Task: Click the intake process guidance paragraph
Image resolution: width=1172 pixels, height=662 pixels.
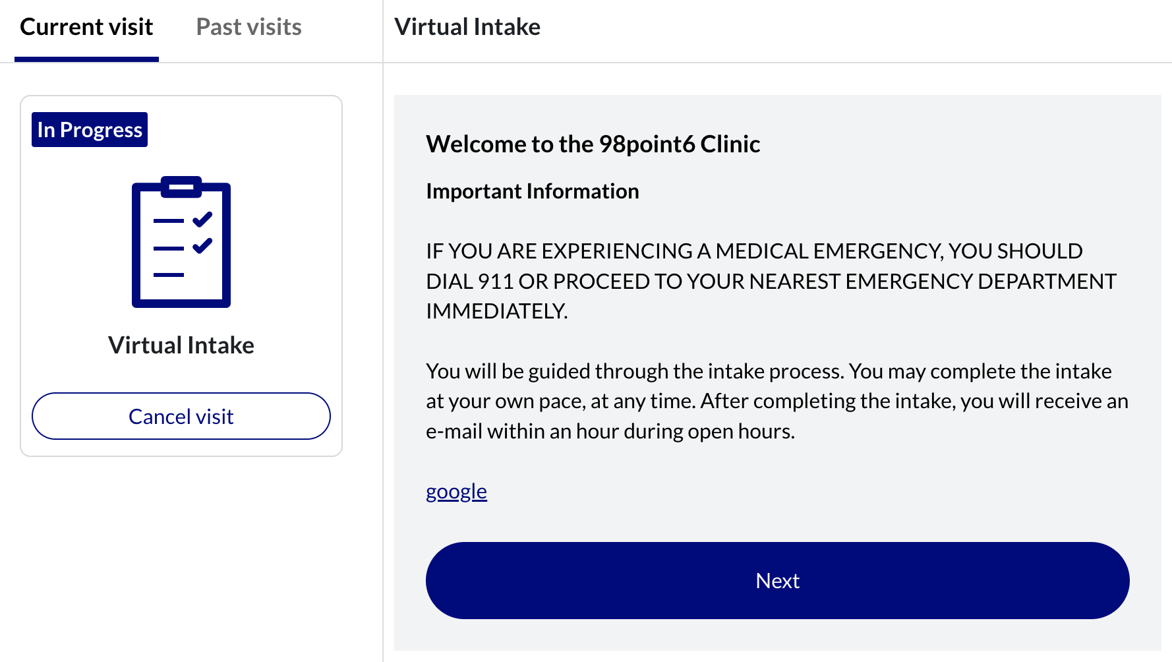Action: pos(777,401)
